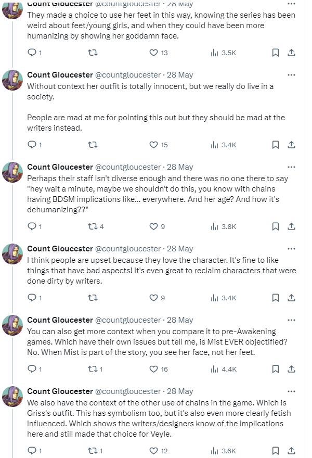Open more options on the 'people are upset' tweet

(291, 249)
